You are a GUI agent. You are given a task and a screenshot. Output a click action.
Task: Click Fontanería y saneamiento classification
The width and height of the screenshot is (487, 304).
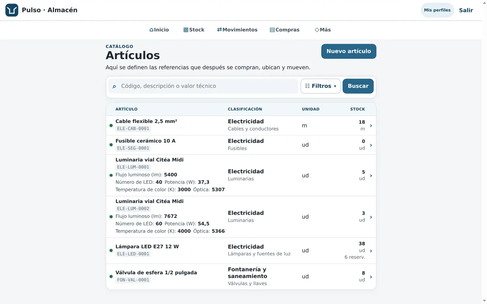tap(247, 273)
